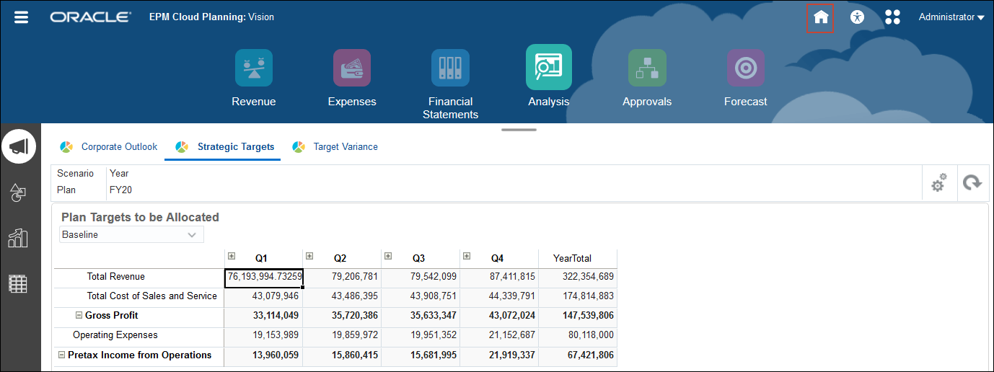
Task: Open the Revenue cluster icon
Action: click(254, 68)
